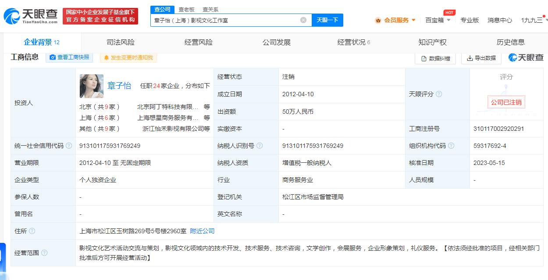The height and width of the screenshot is (280, 548).
Task: Open the 经营状况 tab
Action: [354, 42]
